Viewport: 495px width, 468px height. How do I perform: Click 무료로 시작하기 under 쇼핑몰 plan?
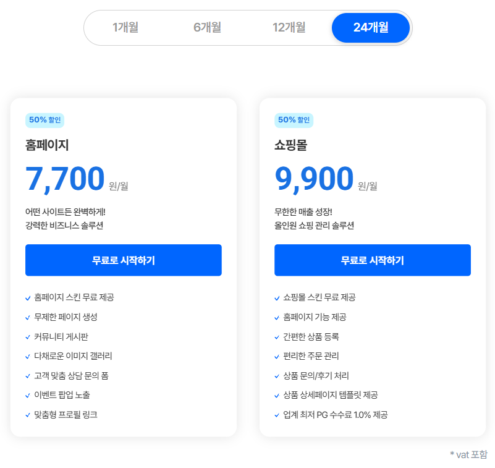(x=373, y=260)
